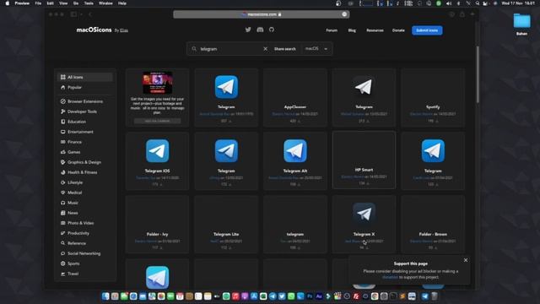
Task: Open the Telegram X icon card
Action: [364, 224]
